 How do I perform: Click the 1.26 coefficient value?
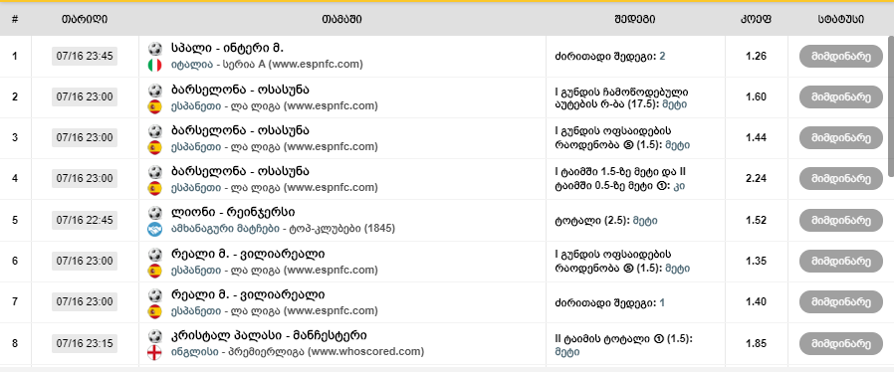pos(756,56)
